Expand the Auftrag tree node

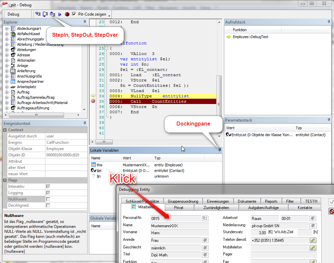tap(7, 92)
